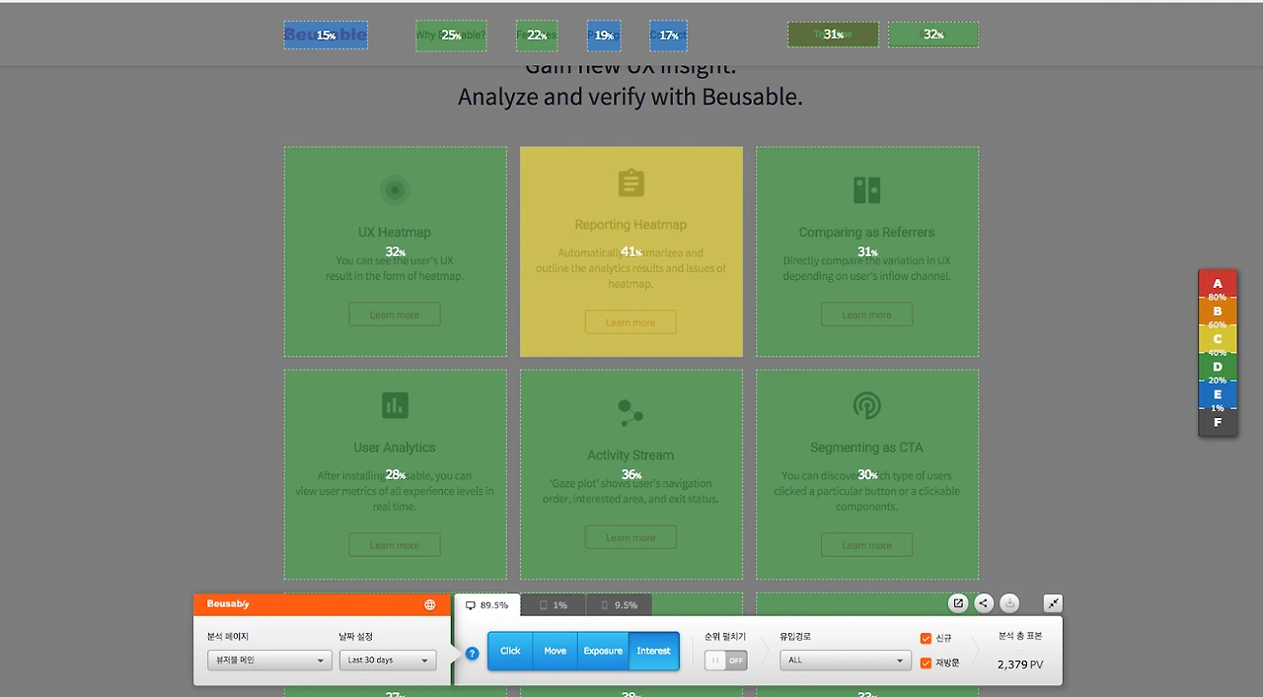
Task: Click the User Analytics card title
Action: click(x=395, y=448)
